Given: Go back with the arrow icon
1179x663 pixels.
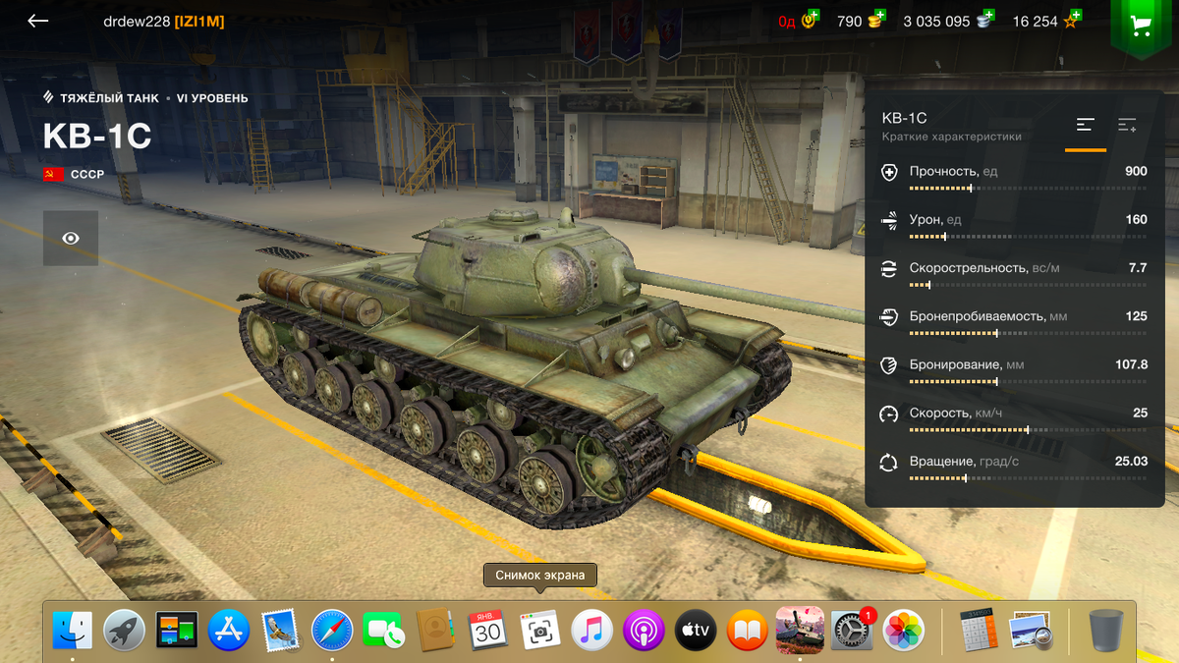Looking at the screenshot, I should (38, 21).
